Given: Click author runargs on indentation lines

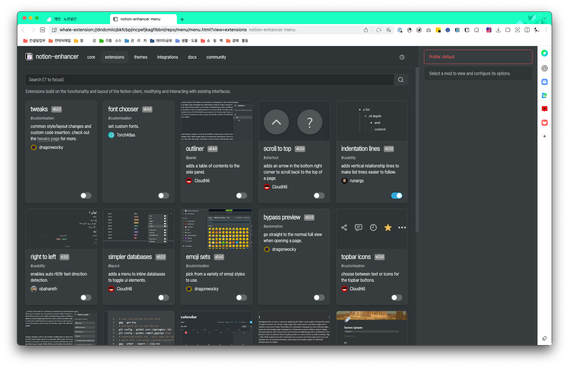Looking at the screenshot, I should coord(353,181).
